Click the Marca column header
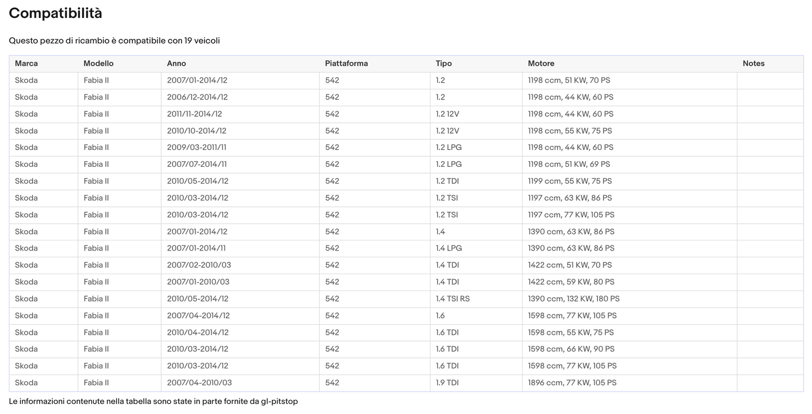Viewport: 812px width, 414px height. (26, 63)
